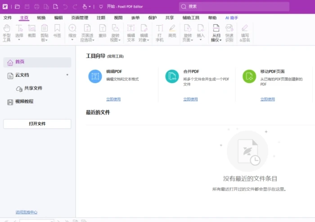Select the 打字机 typewriter tool
This screenshot has height=222, width=315.
(159, 33)
